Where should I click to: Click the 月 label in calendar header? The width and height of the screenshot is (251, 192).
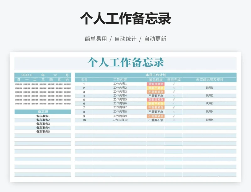[x=67, y=75]
